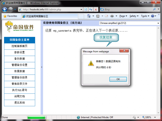Image resolution: width=162 pixels, height=121 pixels.
Task: Click the red Stop loading icon
Action: click(x=96, y=9)
